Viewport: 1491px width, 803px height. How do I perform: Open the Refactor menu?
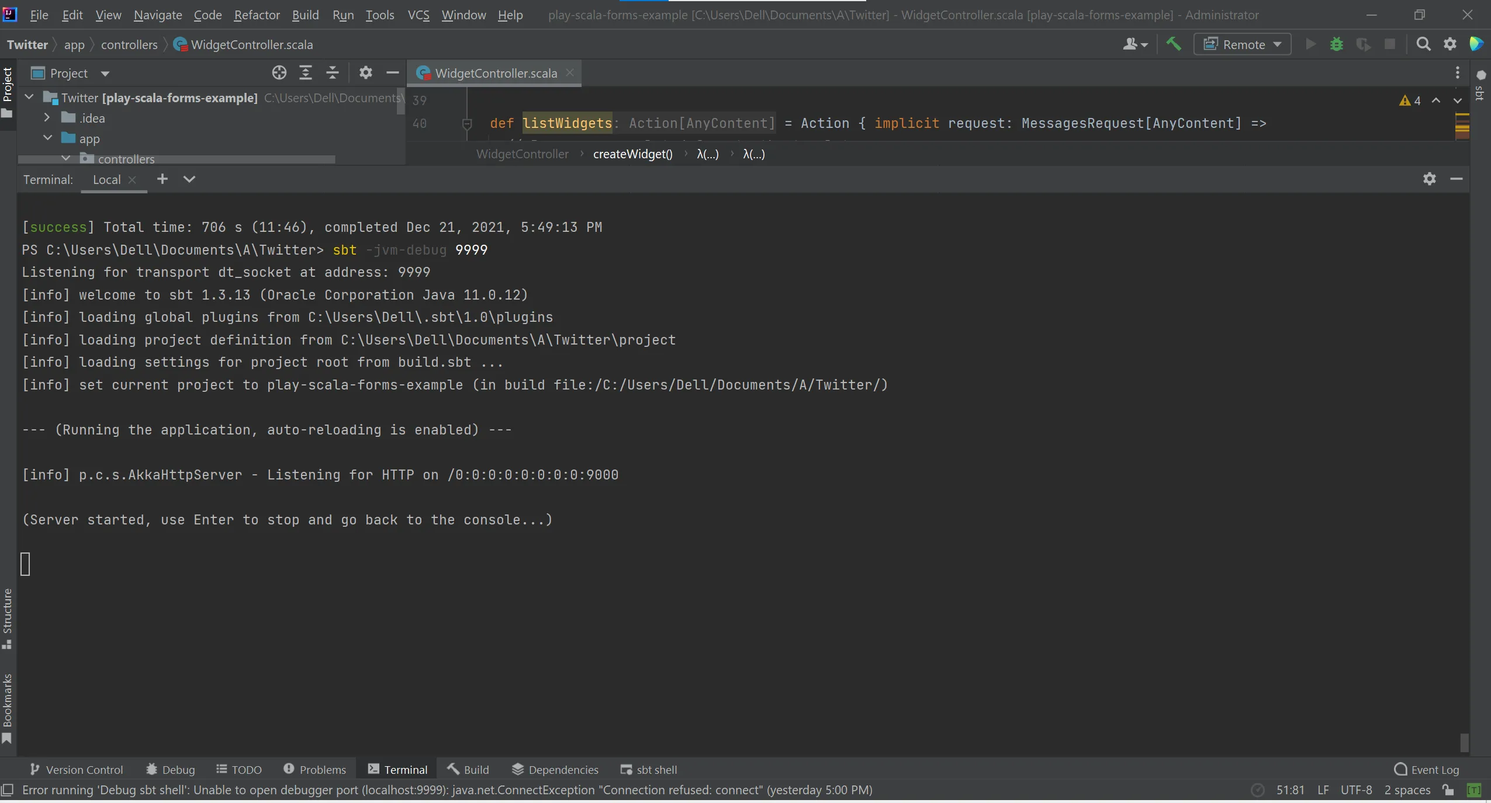pyautogui.click(x=257, y=15)
